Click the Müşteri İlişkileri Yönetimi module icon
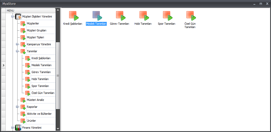271x132 pixels. point(18,17)
